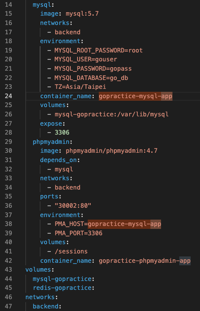
Task: Place cursor on the phpmyadmin service key
Action: tap(51, 142)
